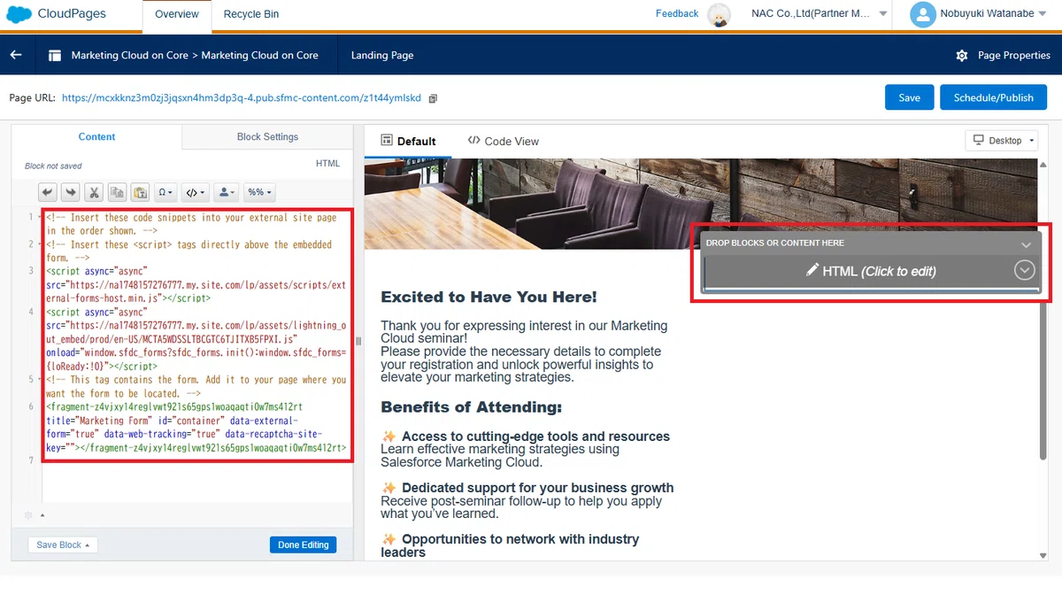Click the panel splitter handle between editor and preview

(x=358, y=341)
